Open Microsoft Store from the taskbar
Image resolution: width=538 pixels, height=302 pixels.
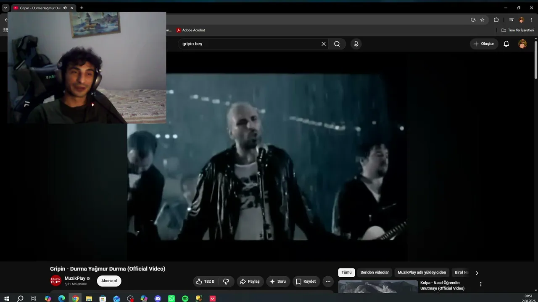coord(103,299)
